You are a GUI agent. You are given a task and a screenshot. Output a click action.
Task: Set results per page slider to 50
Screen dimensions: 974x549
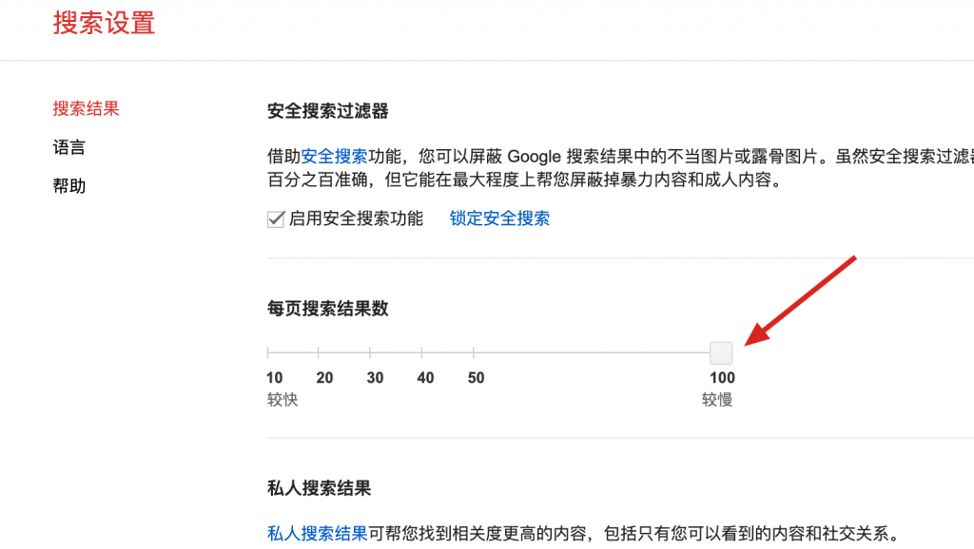pos(472,353)
